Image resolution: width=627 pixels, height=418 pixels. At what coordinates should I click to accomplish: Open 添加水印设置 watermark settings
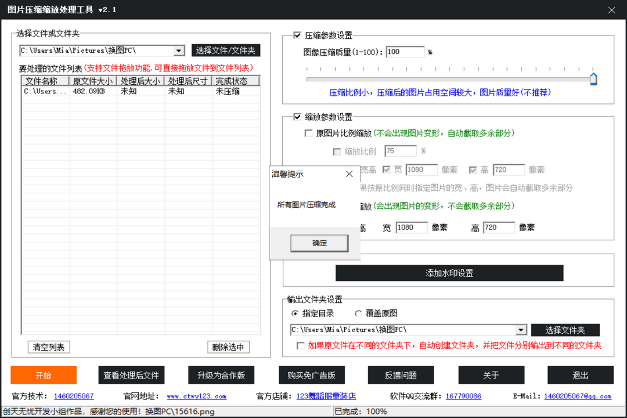coord(449,273)
